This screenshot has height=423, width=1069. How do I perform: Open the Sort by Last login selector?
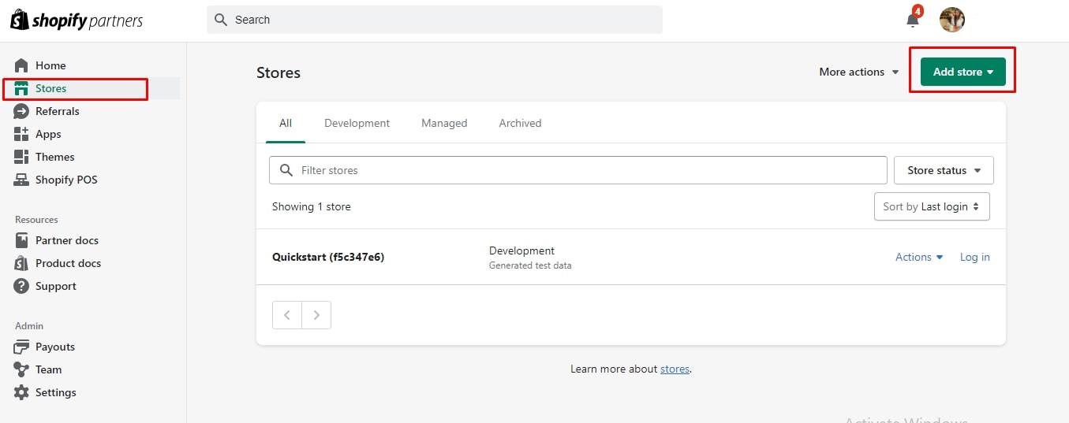[x=932, y=206]
